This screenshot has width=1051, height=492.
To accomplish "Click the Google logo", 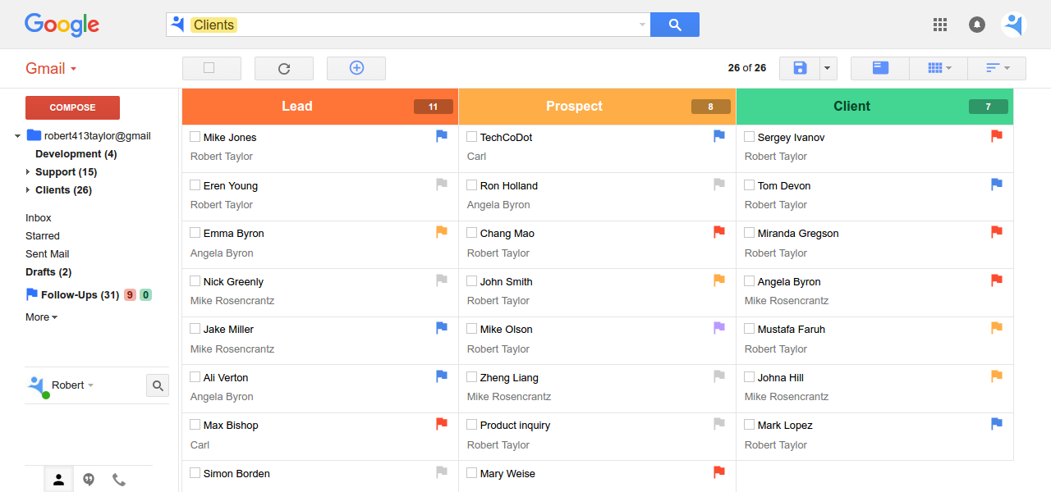I will point(62,25).
